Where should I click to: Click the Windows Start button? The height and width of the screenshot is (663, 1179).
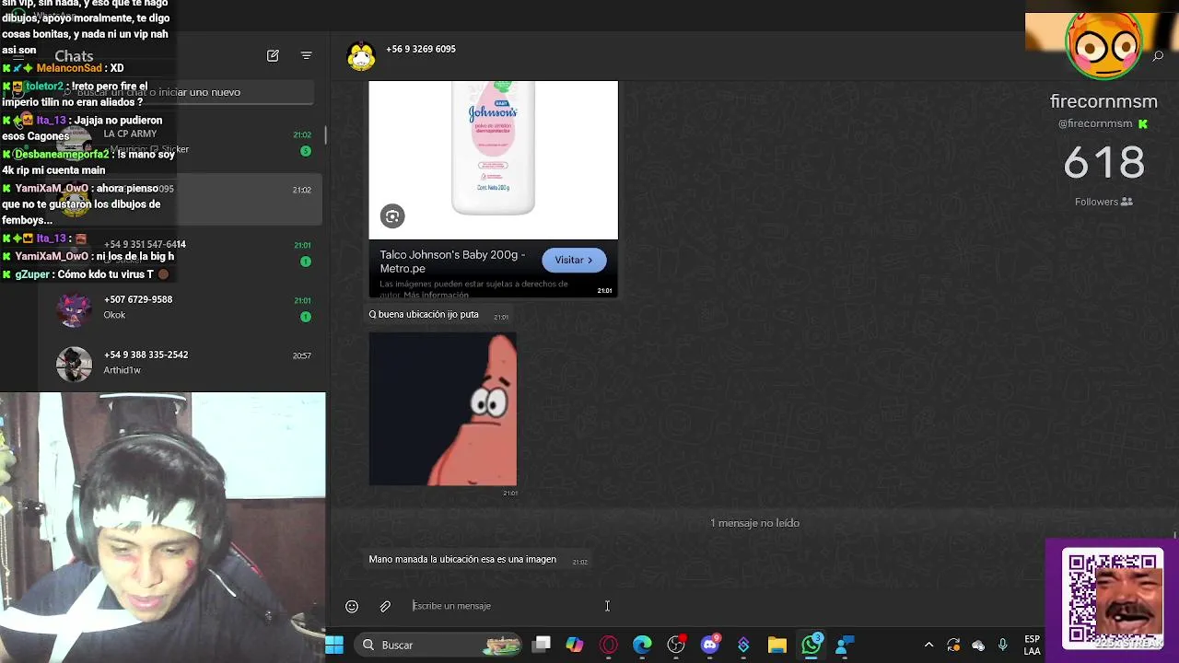(334, 645)
